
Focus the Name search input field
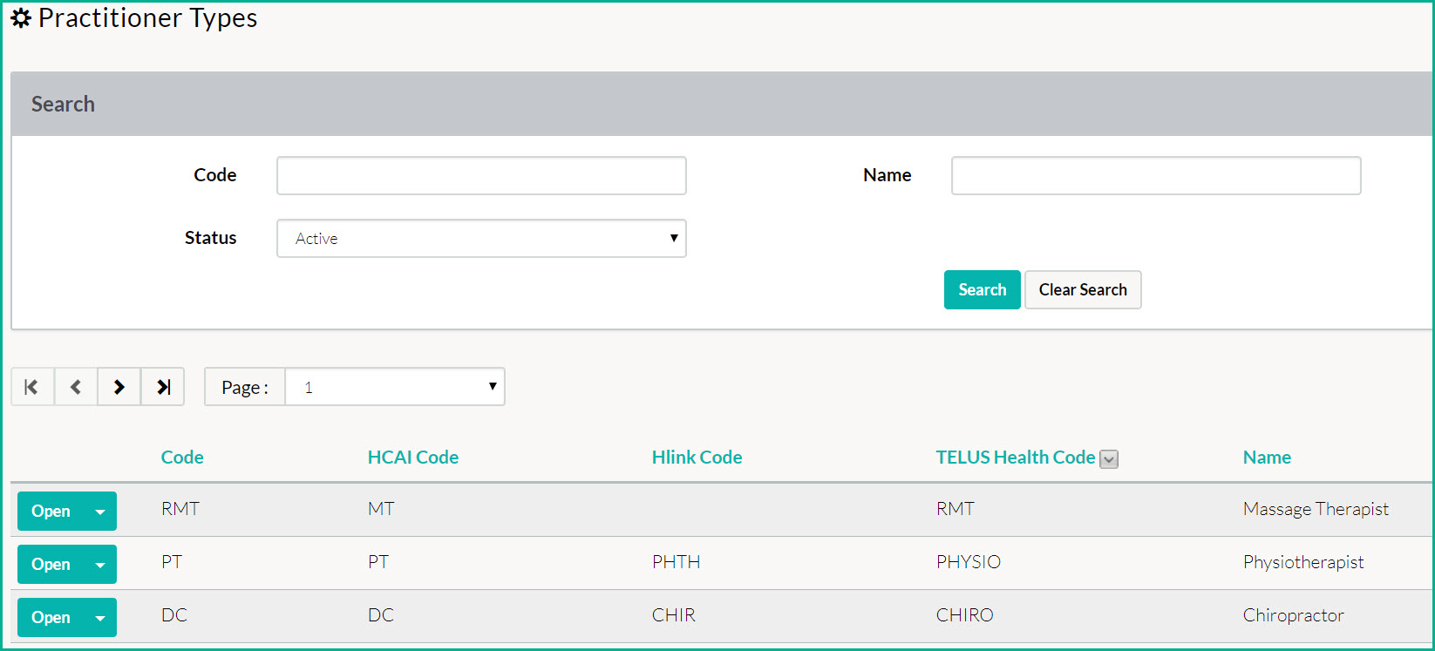point(1156,175)
